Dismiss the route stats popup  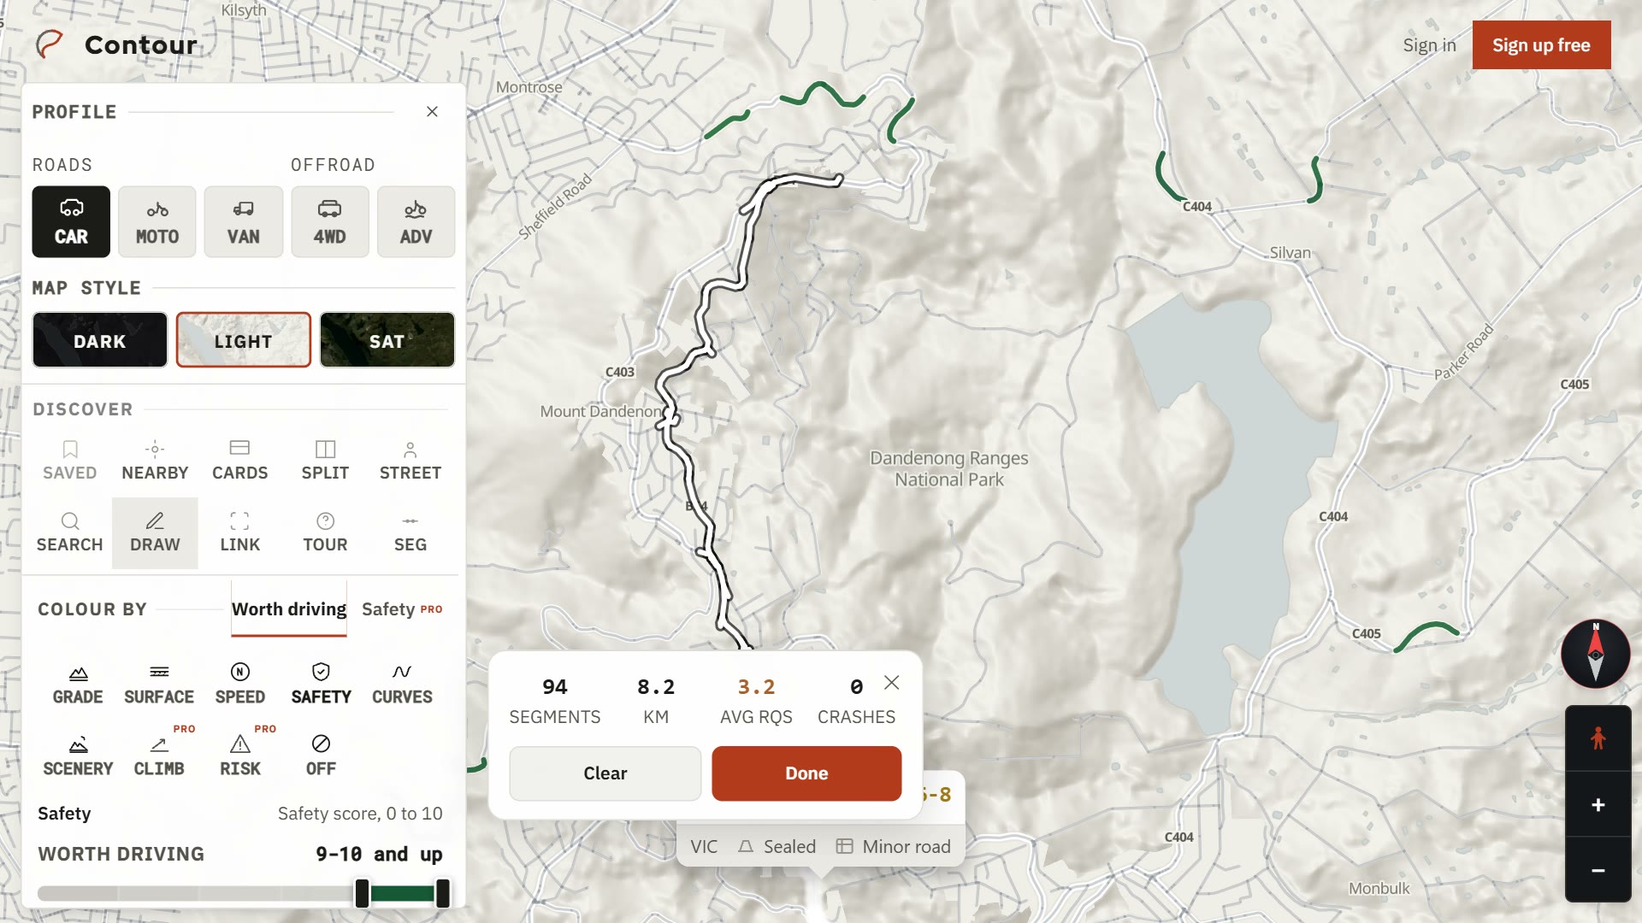tap(892, 683)
